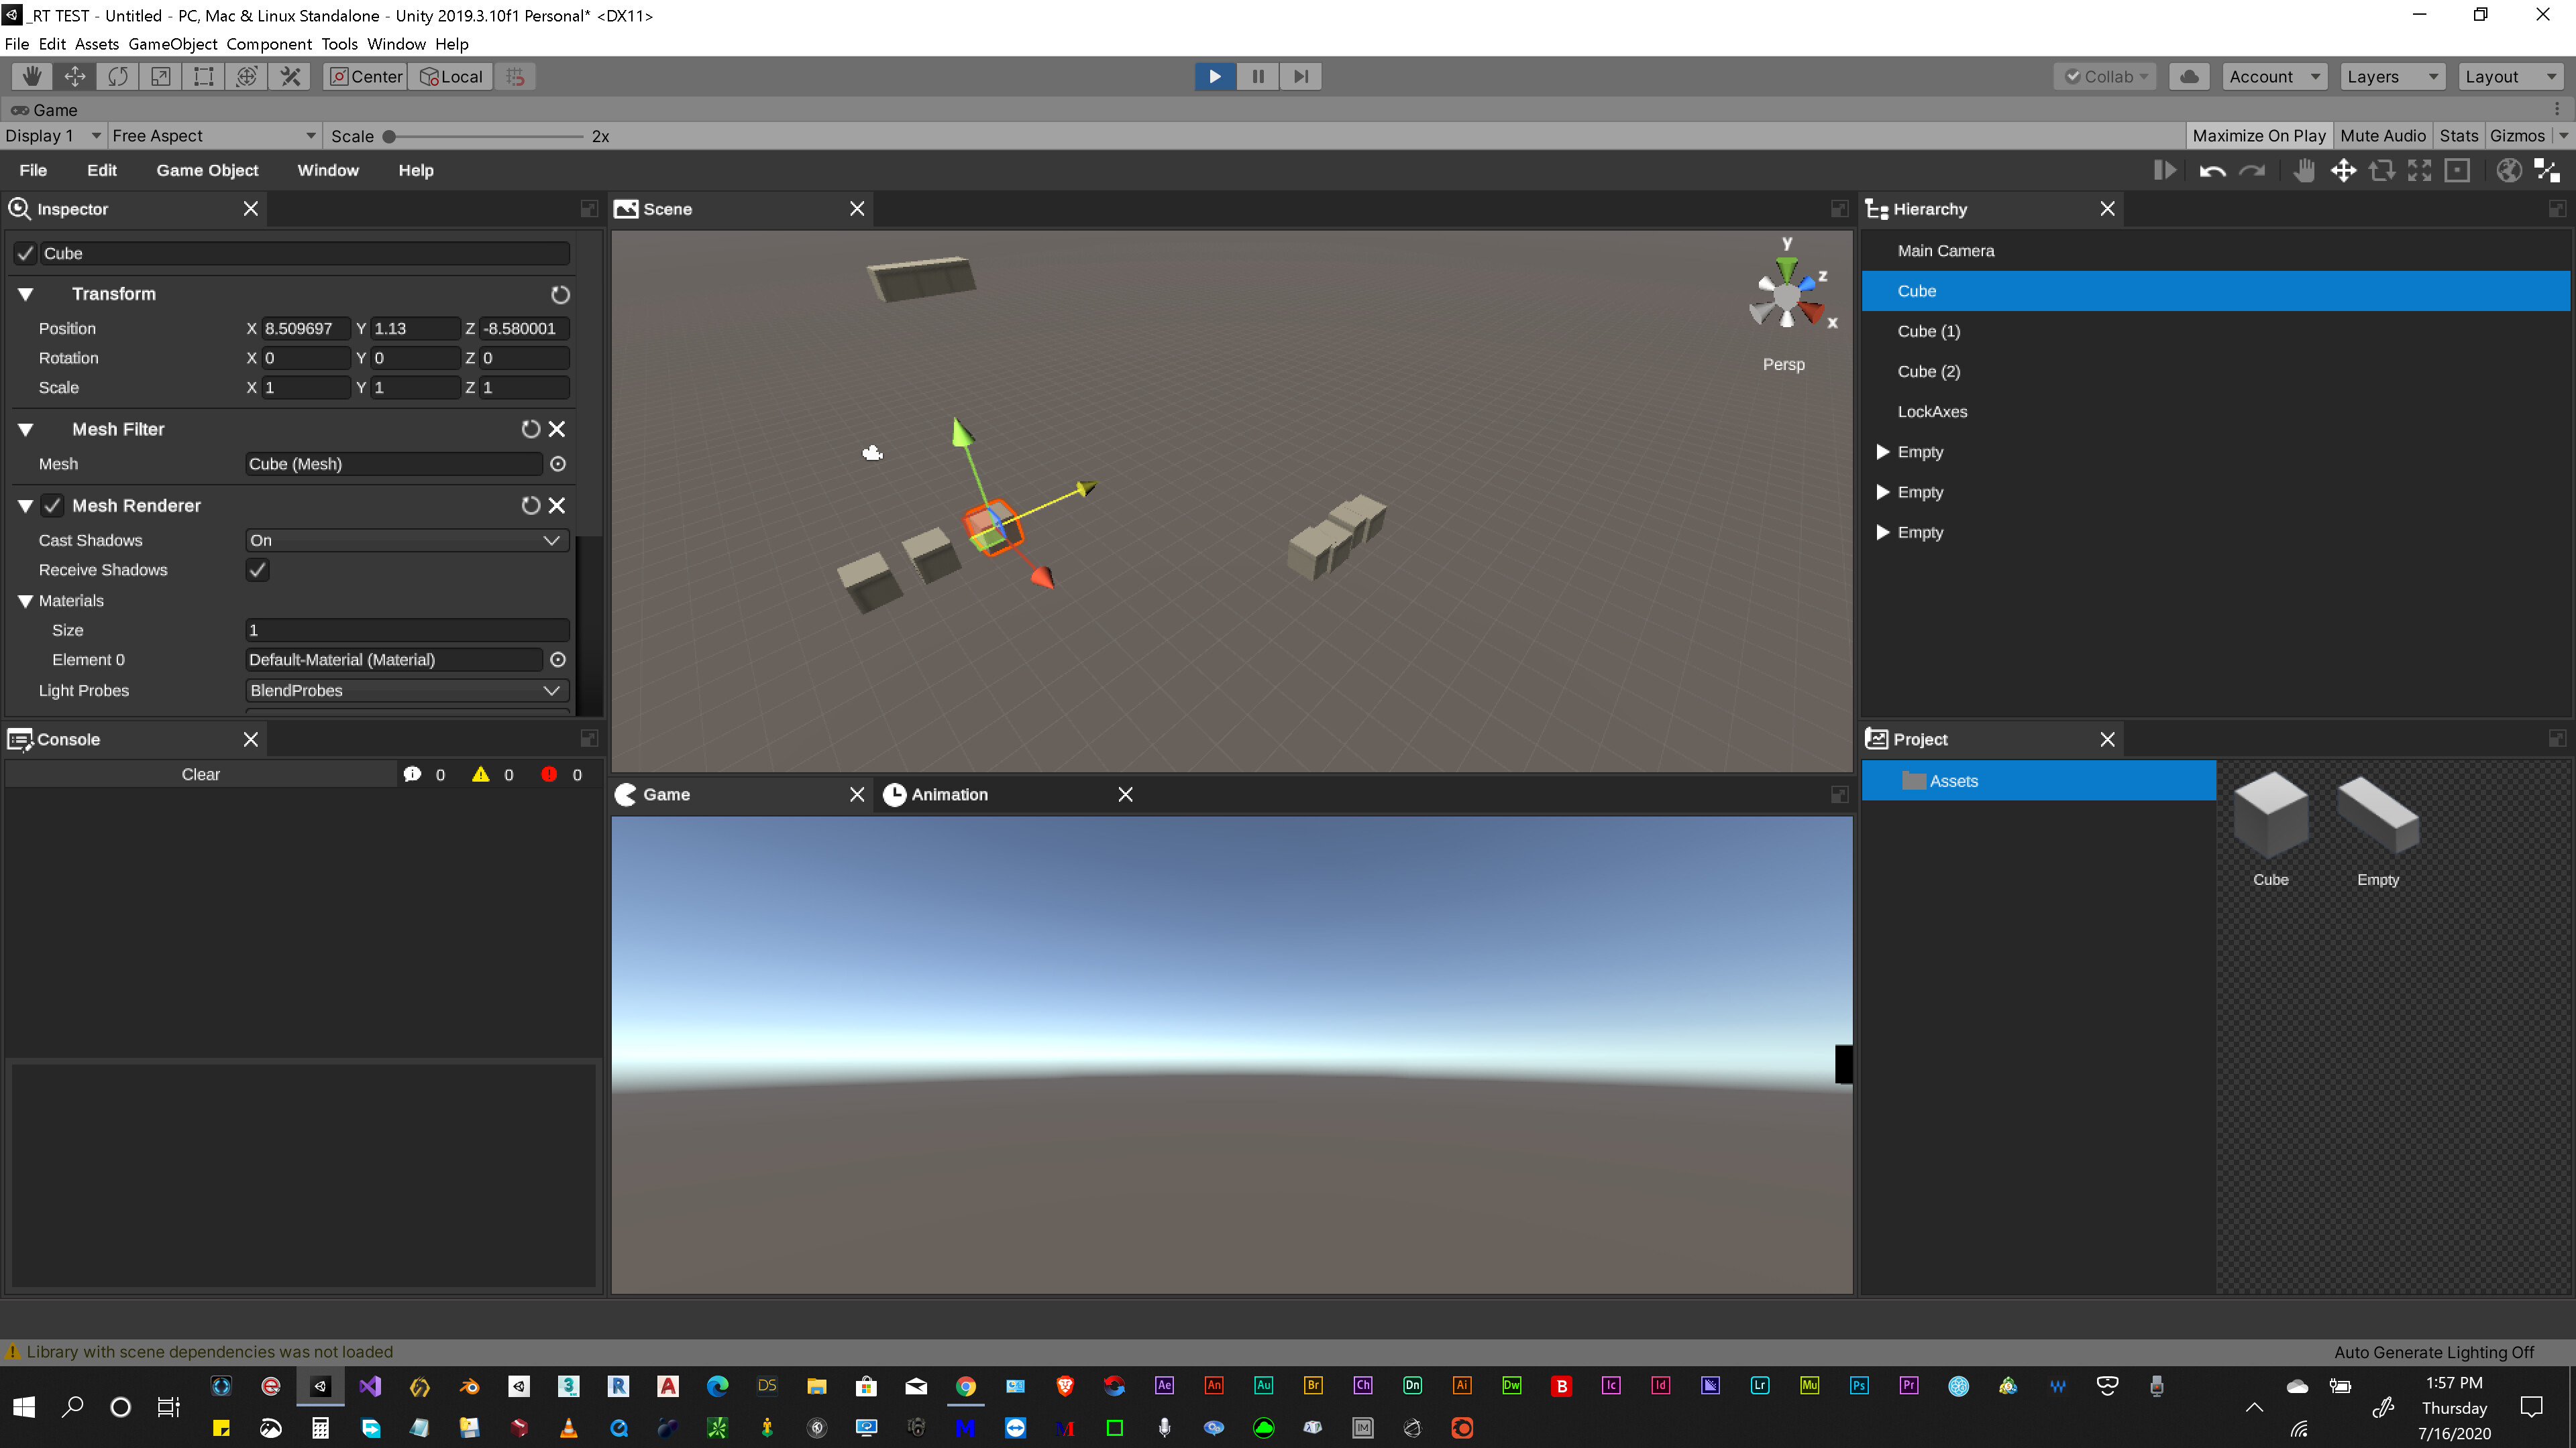Switch to the Animation tab
This screenshot has width=2576, height=1448.
coord(948,794)
